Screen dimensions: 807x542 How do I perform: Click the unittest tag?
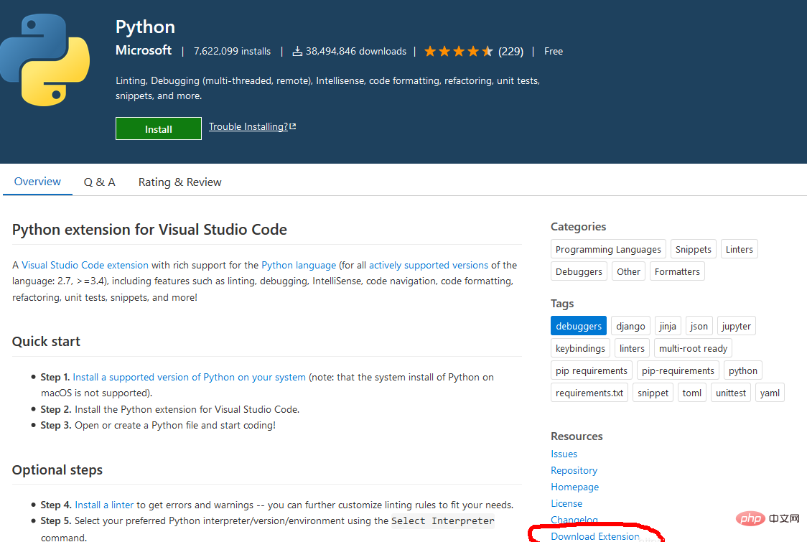coord(731,393)
